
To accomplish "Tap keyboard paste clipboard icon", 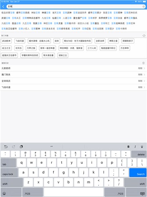I will click(x=21, y=147).
